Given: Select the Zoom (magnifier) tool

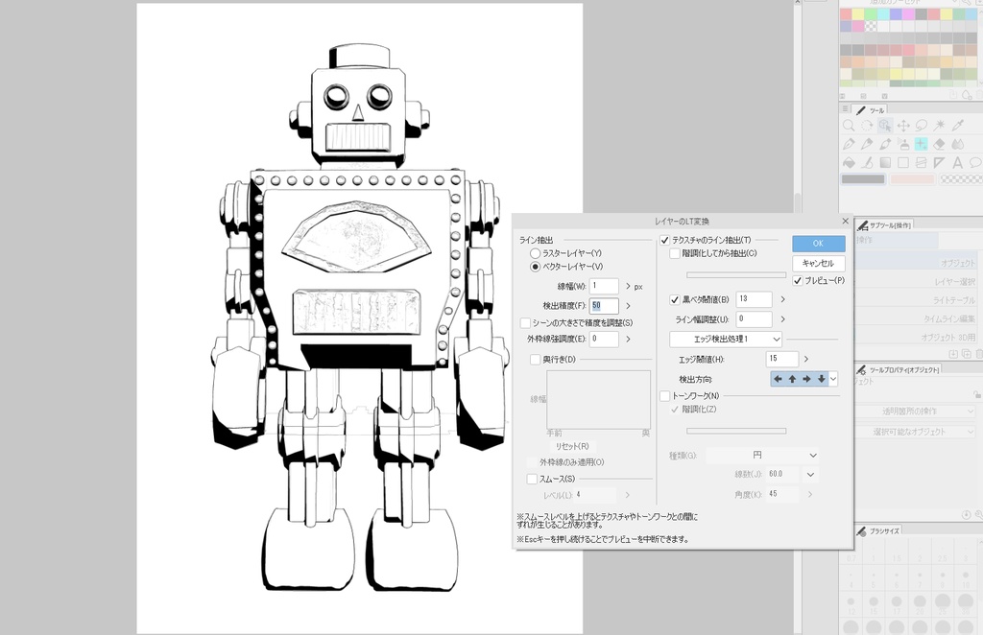Looking at the screenshot, I should coord(850,126).
